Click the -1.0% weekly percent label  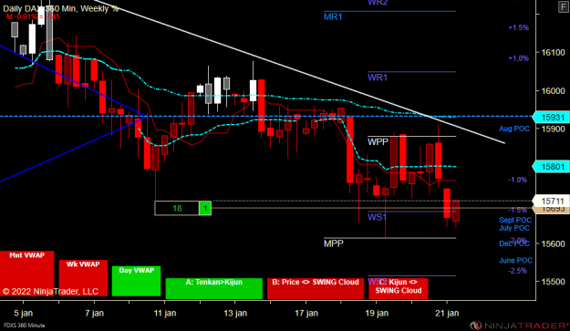coord(518,180)
